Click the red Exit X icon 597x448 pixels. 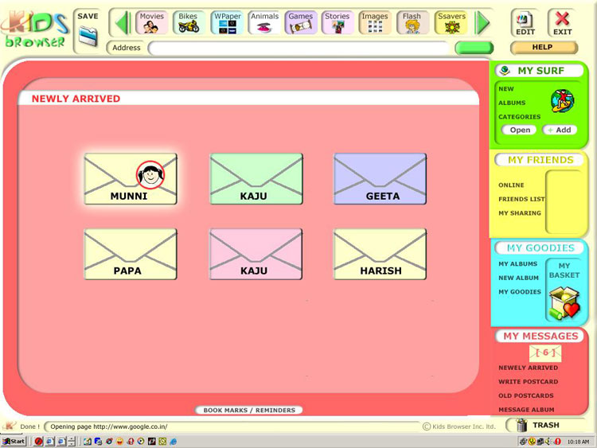pyautogui.click(x=562, y=18)
